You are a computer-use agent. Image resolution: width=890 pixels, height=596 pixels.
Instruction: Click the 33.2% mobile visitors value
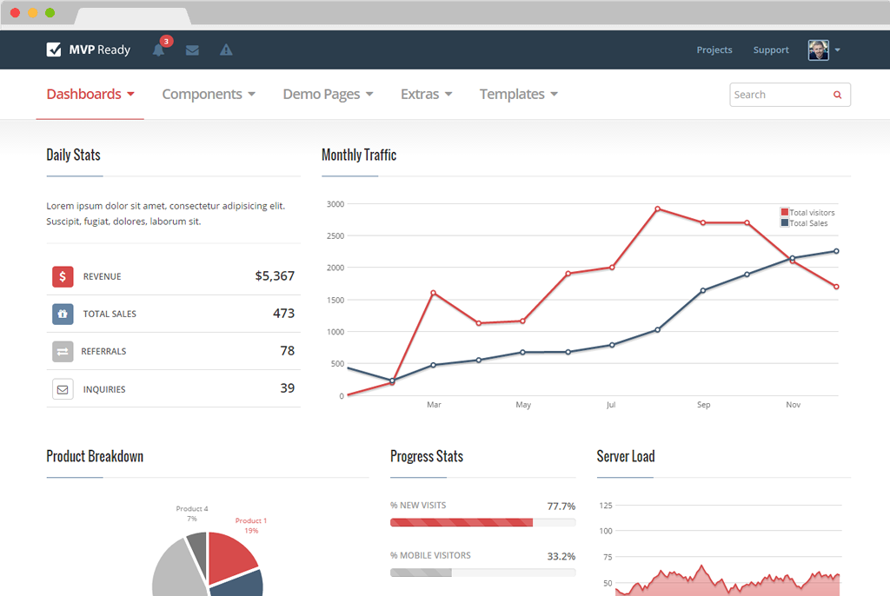click(561, 556)
